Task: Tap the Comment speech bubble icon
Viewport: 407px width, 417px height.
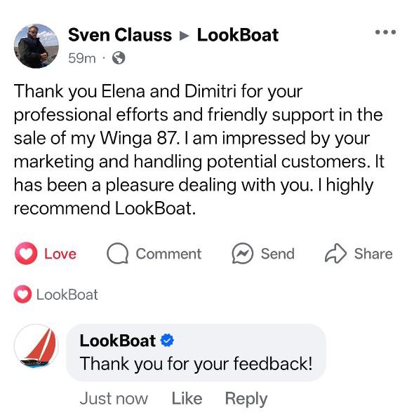Action: point(117,254)
